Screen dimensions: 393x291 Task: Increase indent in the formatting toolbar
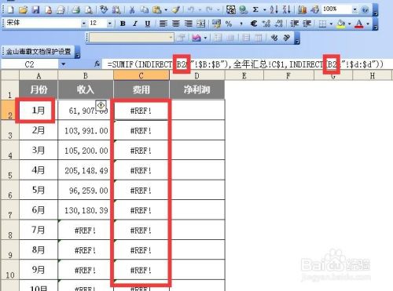coord(307,24)
